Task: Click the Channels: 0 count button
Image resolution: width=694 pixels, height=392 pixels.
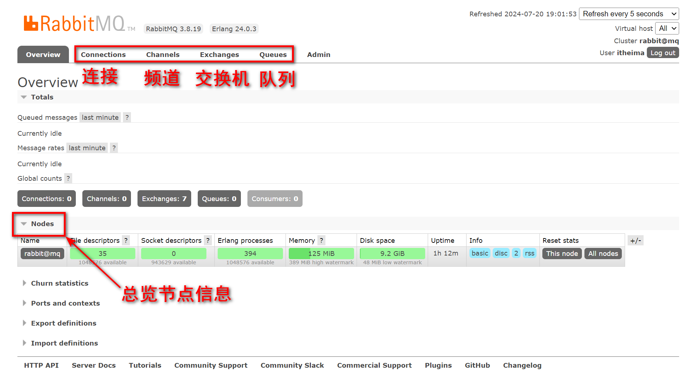Action: [x=107, y=199]
